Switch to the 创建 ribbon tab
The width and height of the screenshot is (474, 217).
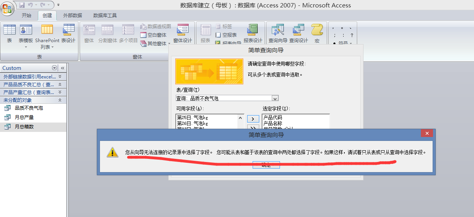47,16
